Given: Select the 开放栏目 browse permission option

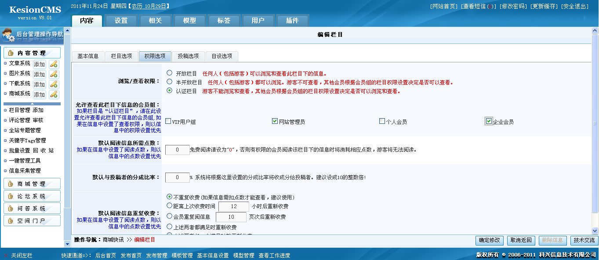Looking at the screenshot, I should 169,73.
